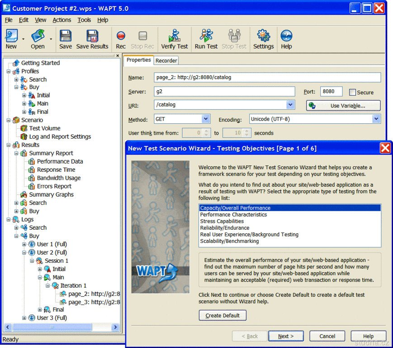Open the Method dropdown
The image size is (393, 348).
point(206,119)
